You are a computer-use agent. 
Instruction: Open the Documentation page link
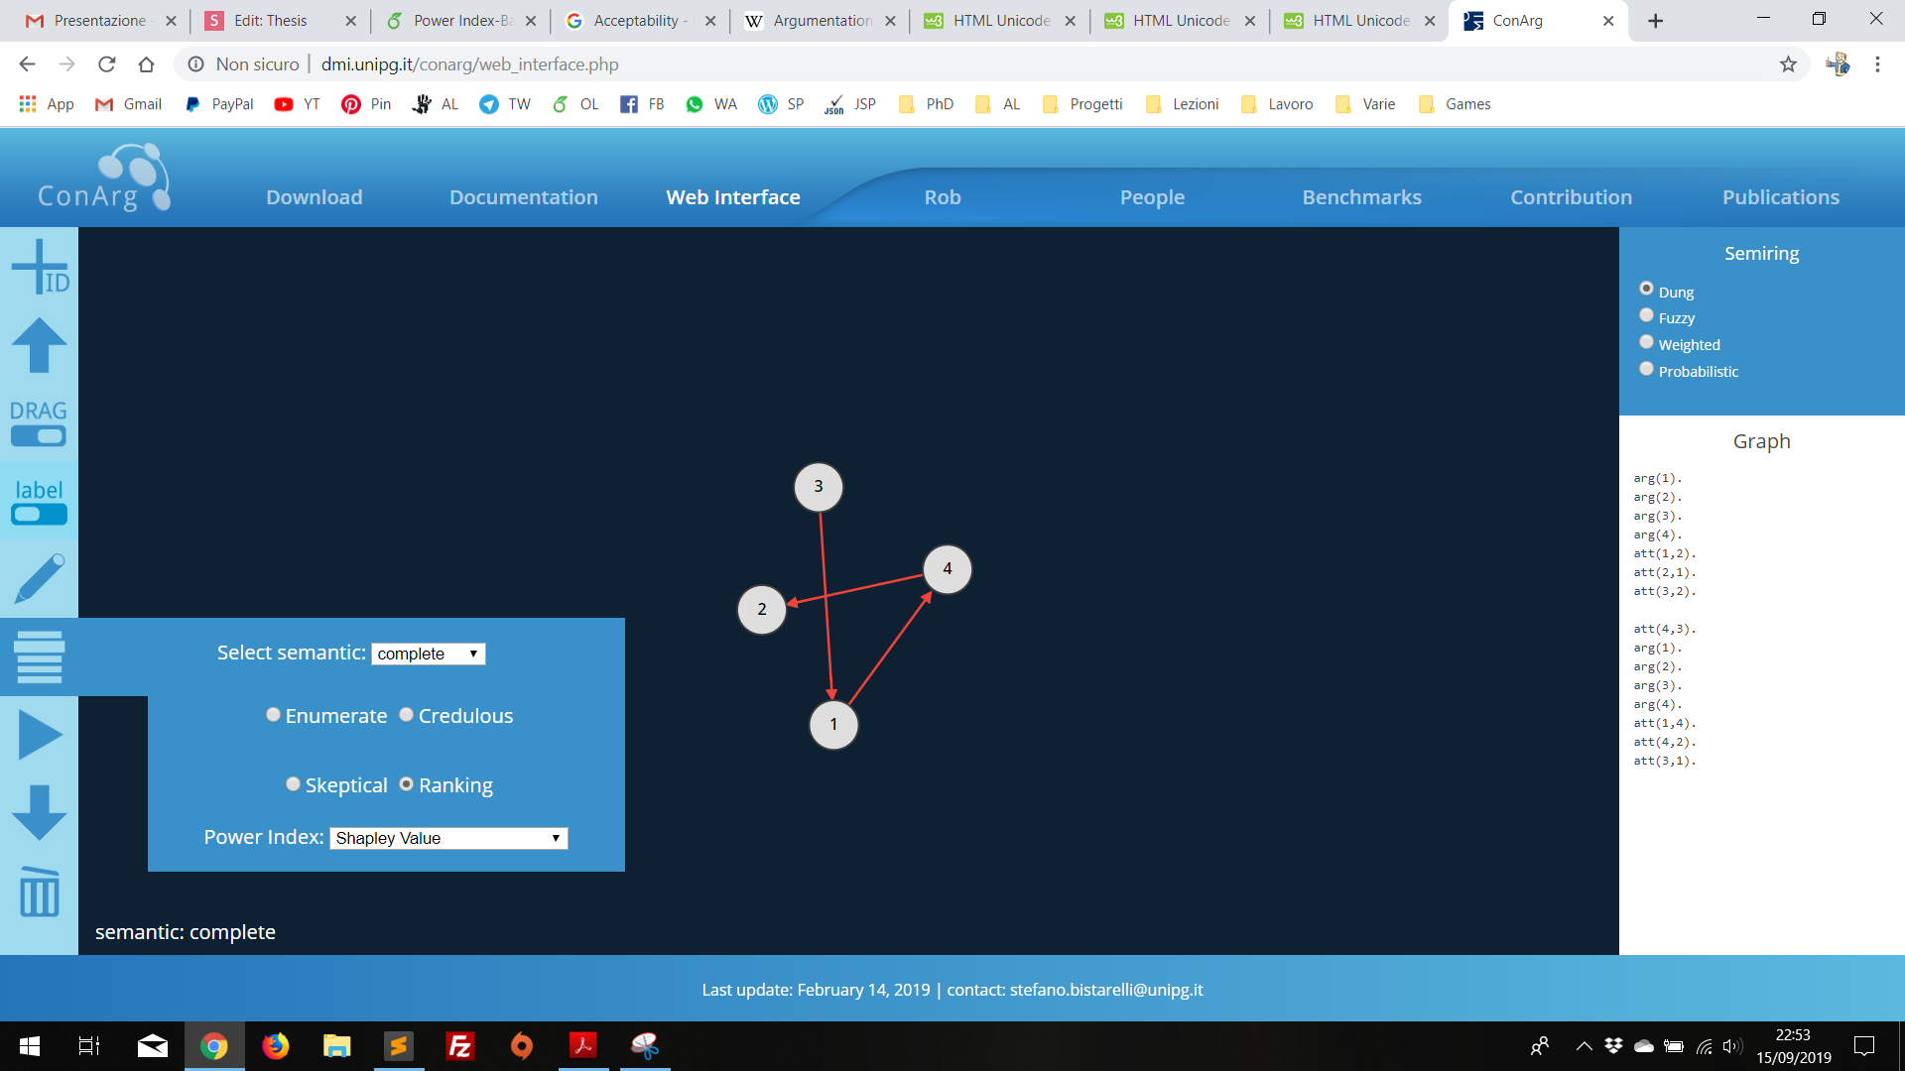coord(523,197)
